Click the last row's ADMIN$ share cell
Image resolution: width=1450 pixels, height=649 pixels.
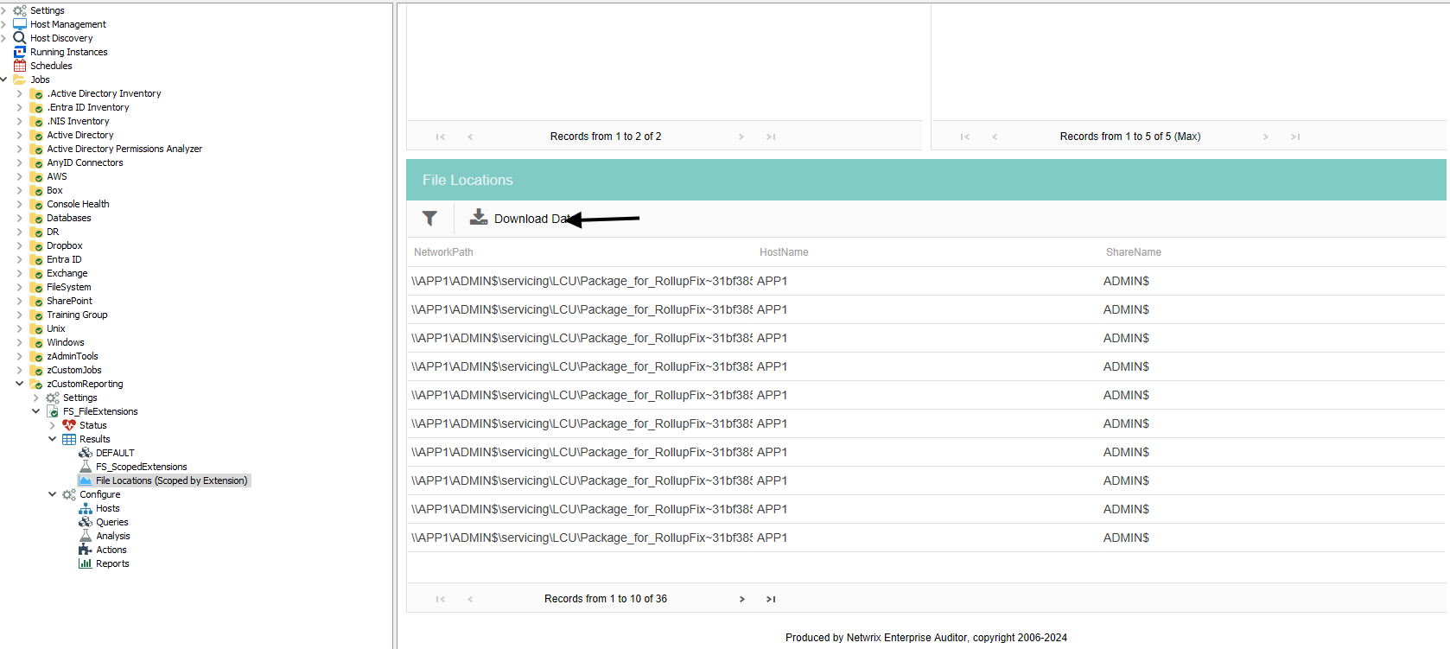(x=1126, y=538)
